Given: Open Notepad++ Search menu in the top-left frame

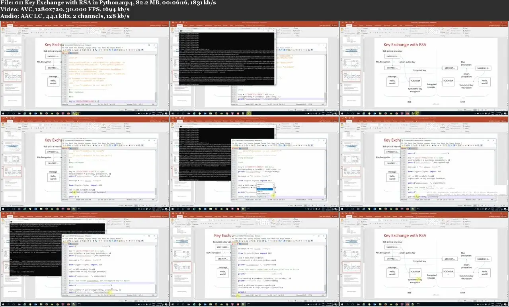Looking at the screenshot, I should 71,48.
